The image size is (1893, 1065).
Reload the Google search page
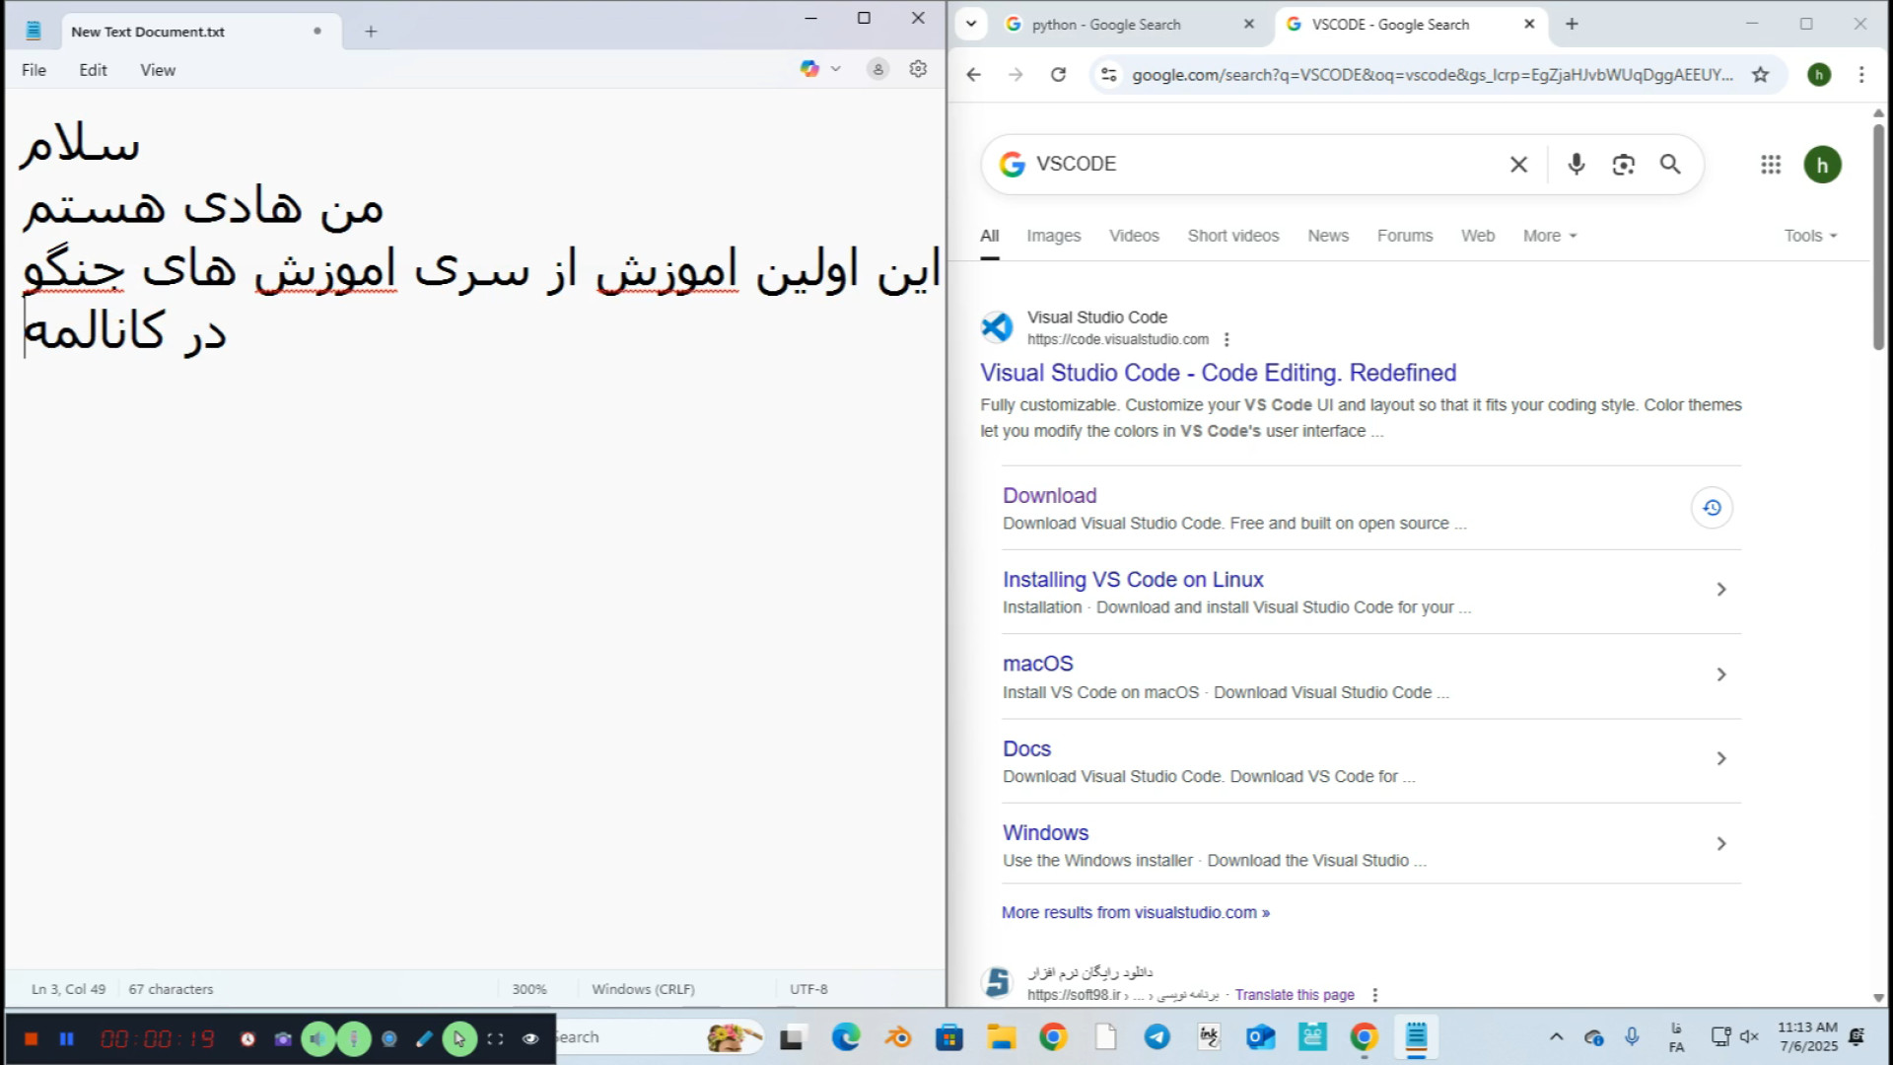[x=1058, y=75]
